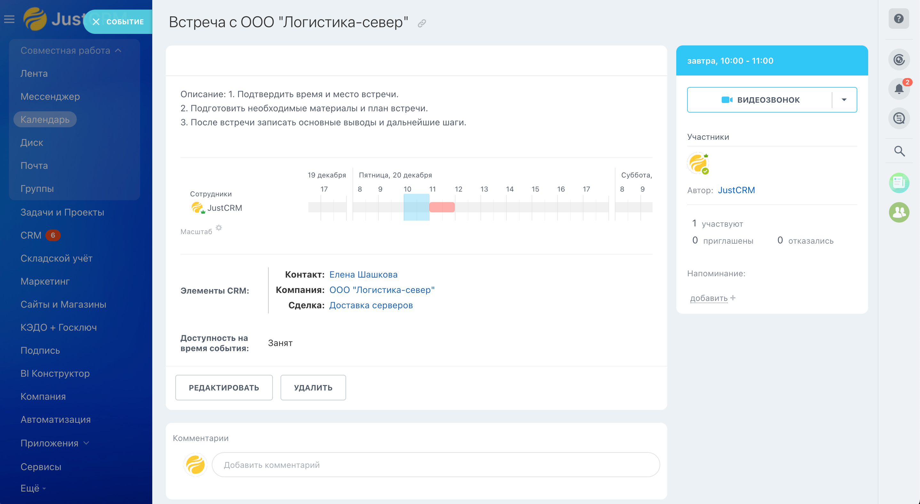This screenshot has height=504, width=920.
Task: Collapse the Совместная работа section
Action: (118, 51)
